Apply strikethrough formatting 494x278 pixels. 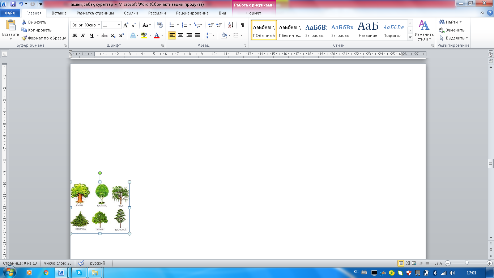pyautogui.click(x=105, y=35)
